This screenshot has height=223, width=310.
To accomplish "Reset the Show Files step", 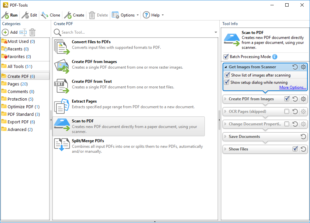I will click(303, 149).
